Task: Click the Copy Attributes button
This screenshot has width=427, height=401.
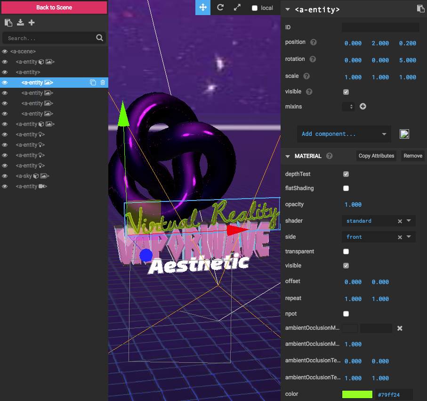Action: pyautogui.click(x=376, y=156)
